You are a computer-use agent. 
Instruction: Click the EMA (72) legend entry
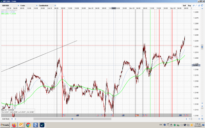point(8,12)
